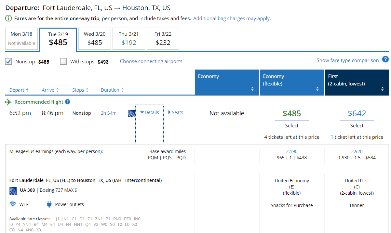The image size is (391, 233).
Task: Click the 2,920 base award miles value
Action: point(357,151)
